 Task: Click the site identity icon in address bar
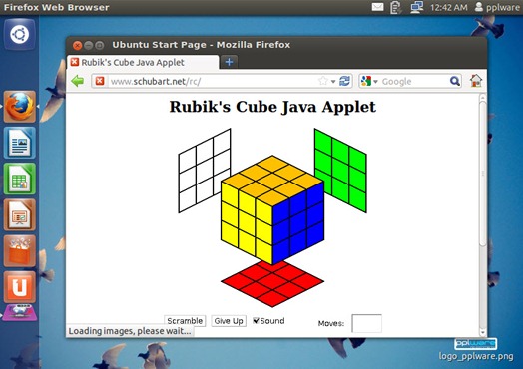coord(100,81)
